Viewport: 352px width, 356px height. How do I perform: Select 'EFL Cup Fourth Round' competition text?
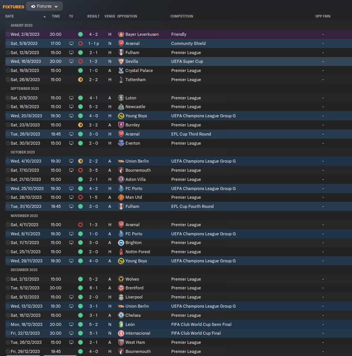pos(192,206)
